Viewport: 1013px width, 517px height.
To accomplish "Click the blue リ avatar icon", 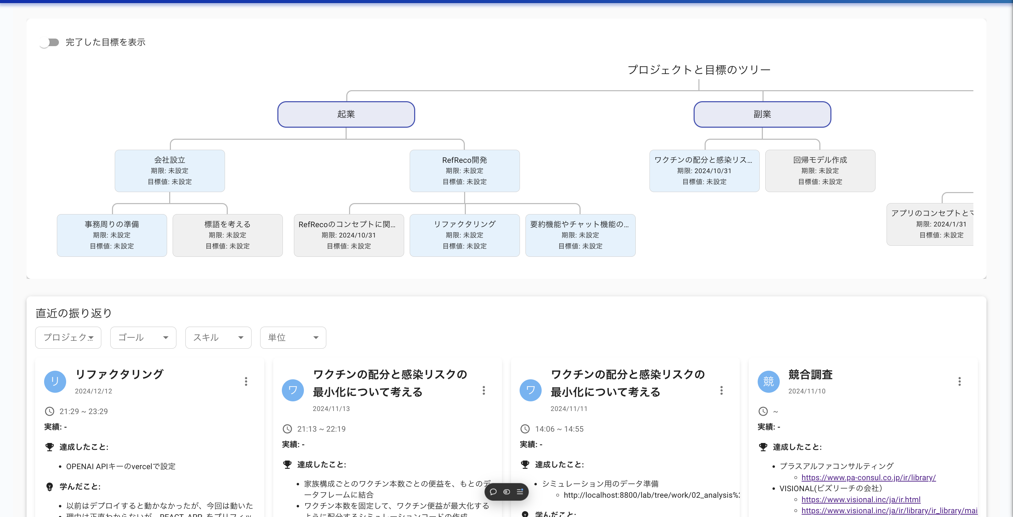I will pos(55,381).
